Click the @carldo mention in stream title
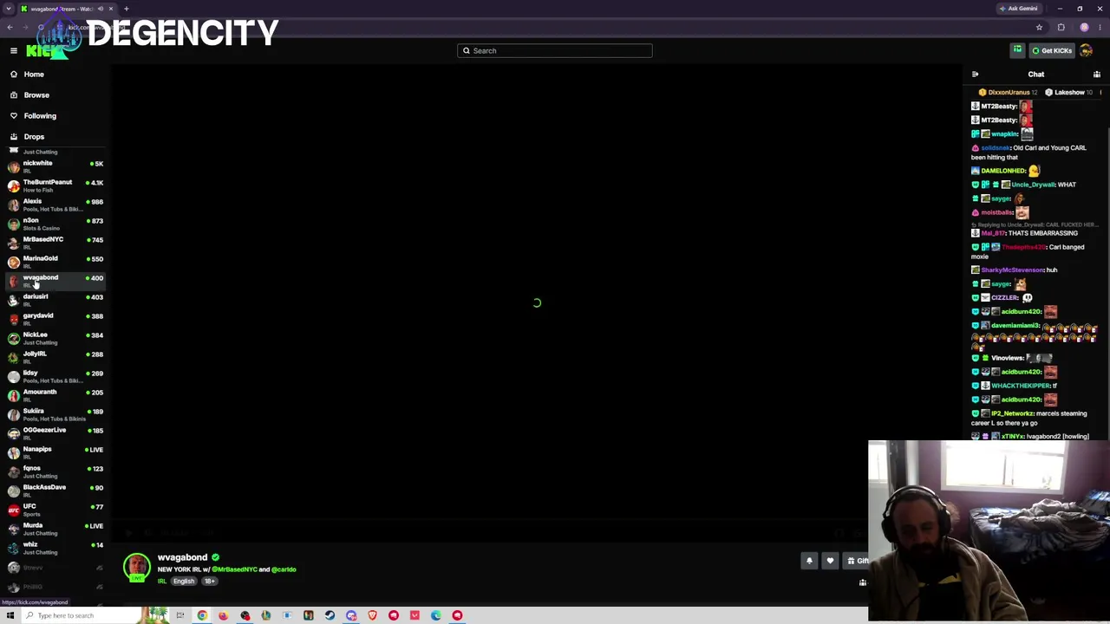The image size is (1110, 624). pyautogui.click(x=284, y=569)
